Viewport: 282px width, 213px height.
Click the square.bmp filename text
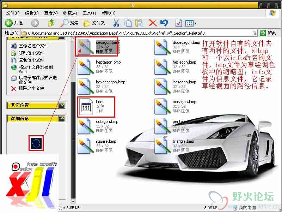[106, 141]
